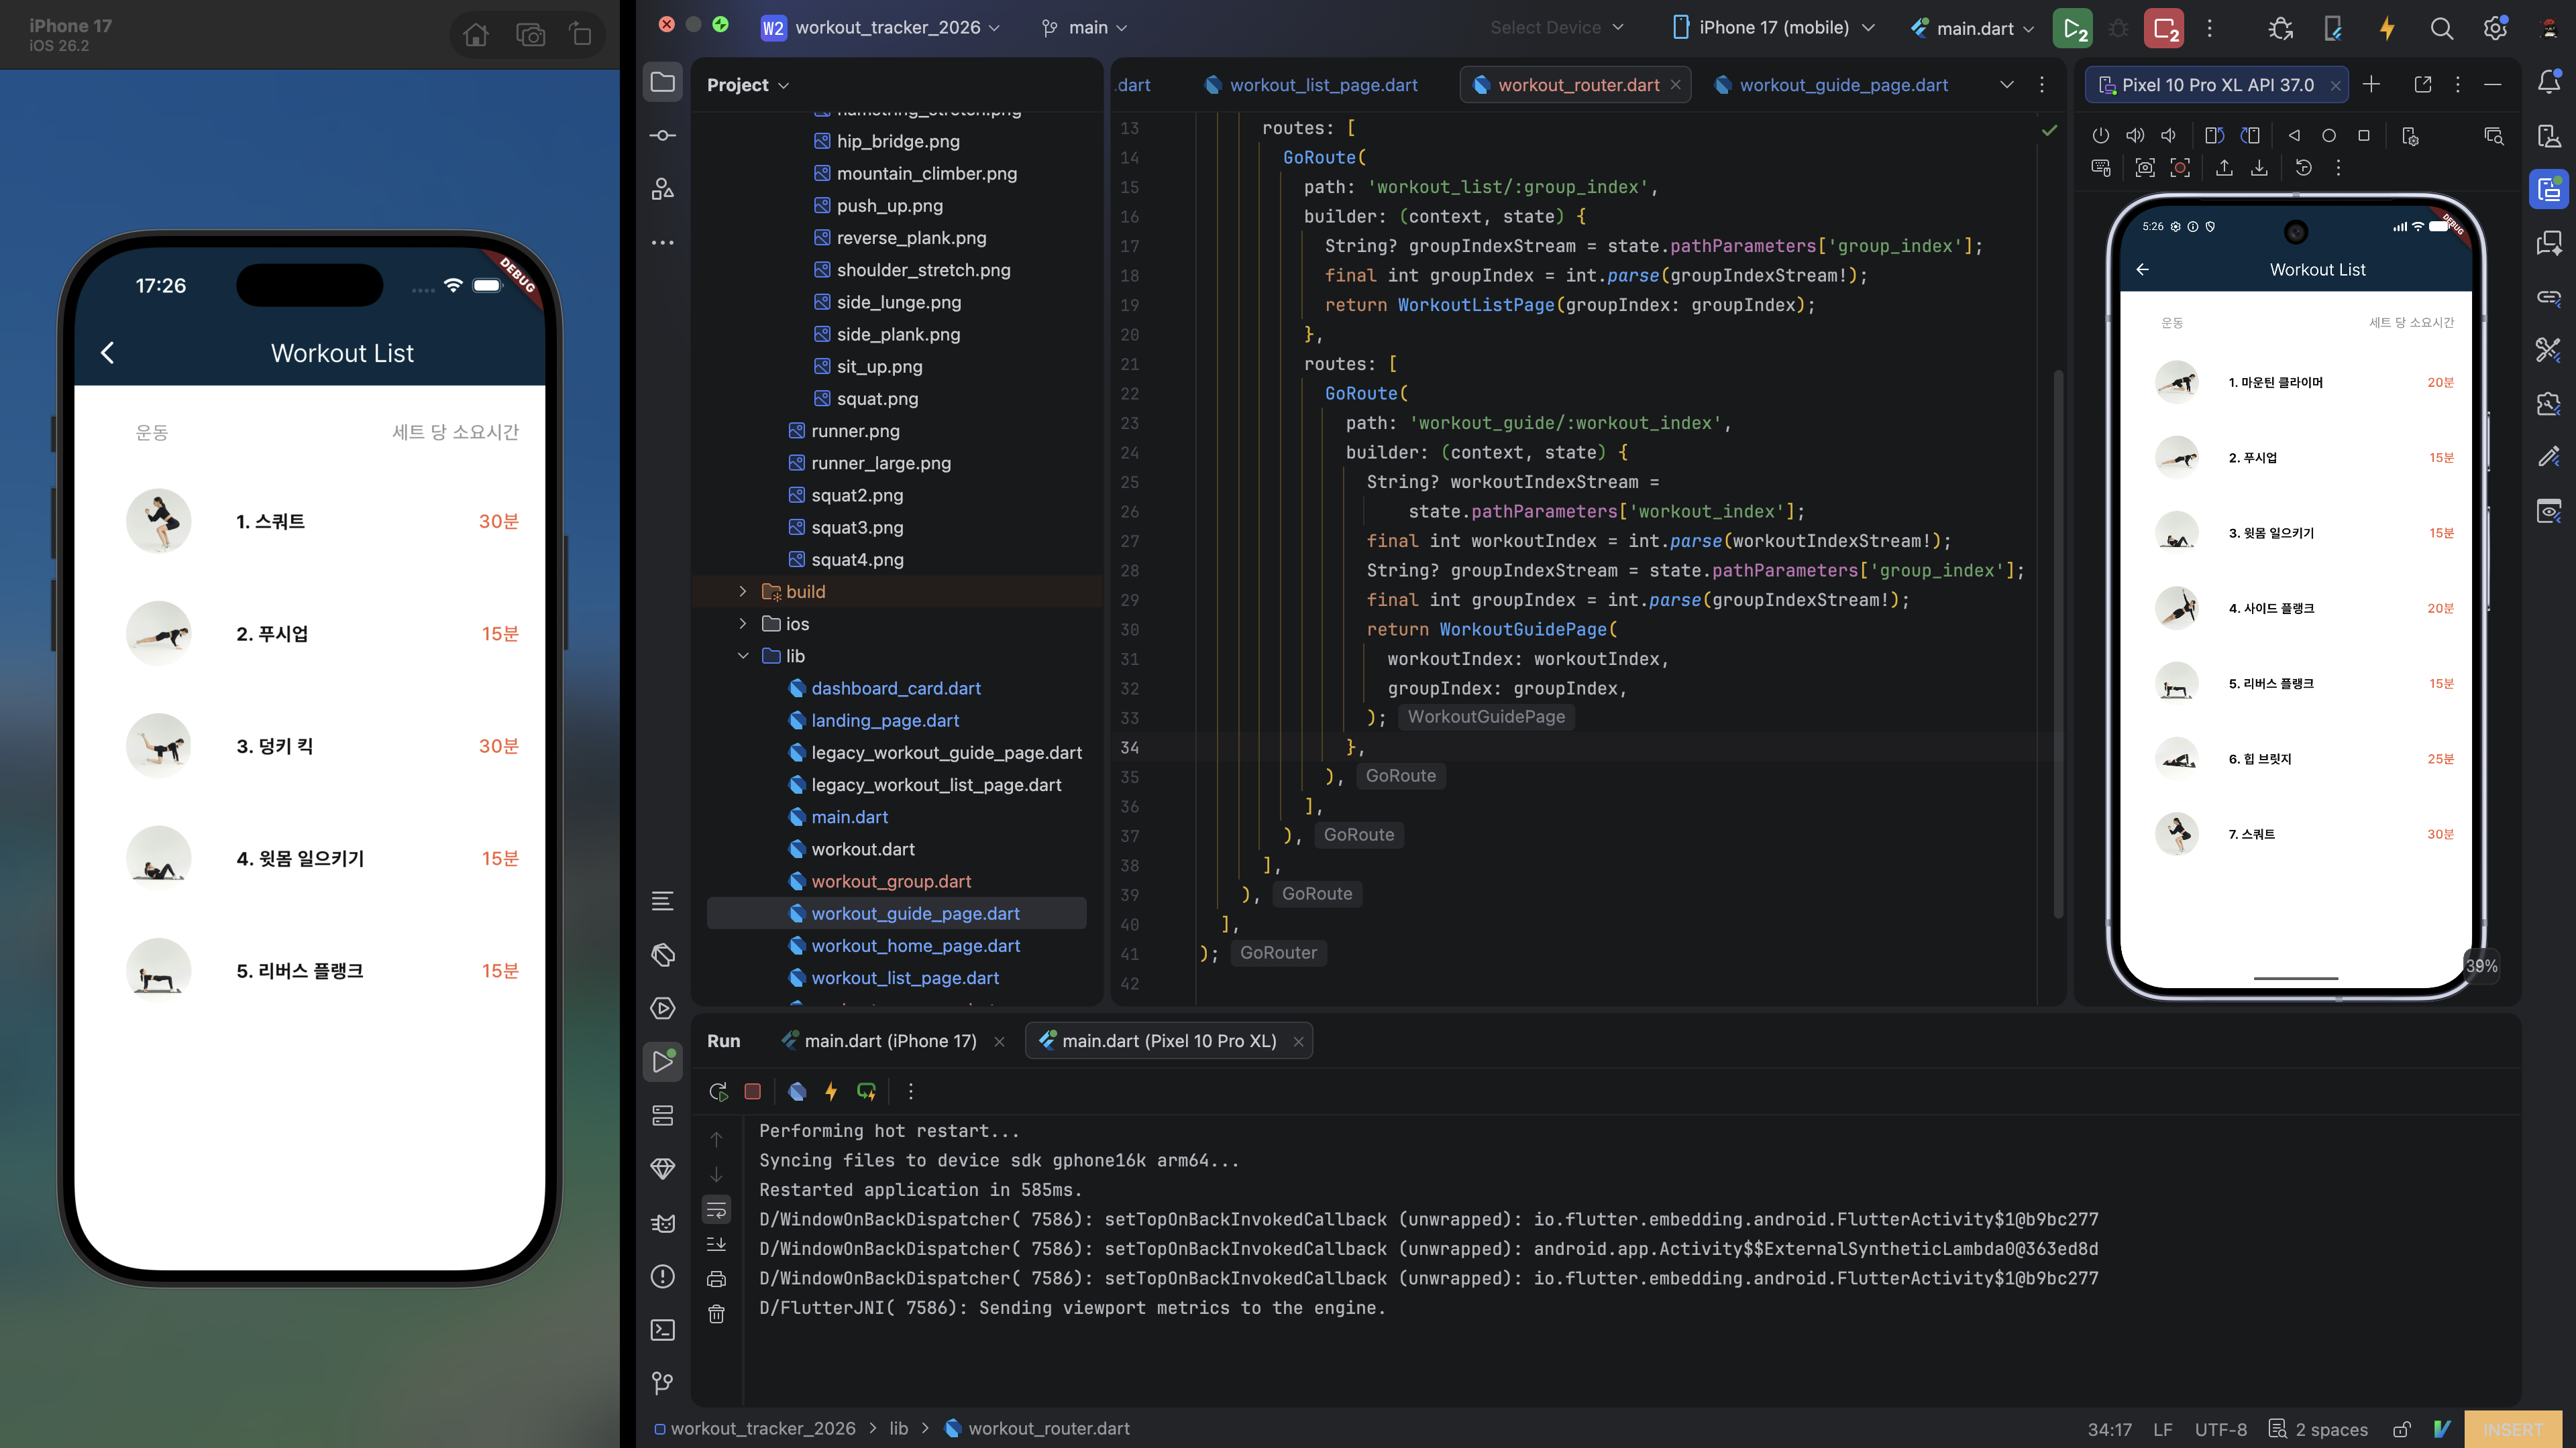This screenshot has height=1448, width=2576.
Task: Click the Hot Reload lightning icon in Run panel
Action: (830, 1091)
